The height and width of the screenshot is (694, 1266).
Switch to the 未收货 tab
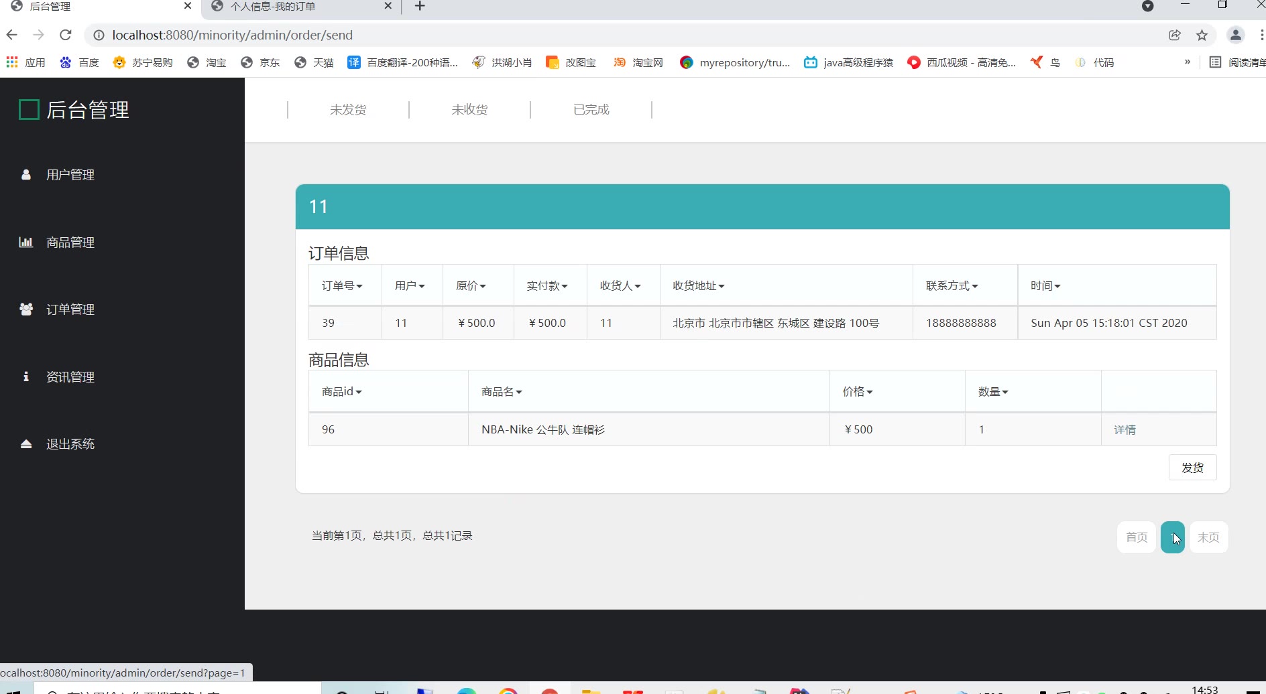click(x=469, y=110)
